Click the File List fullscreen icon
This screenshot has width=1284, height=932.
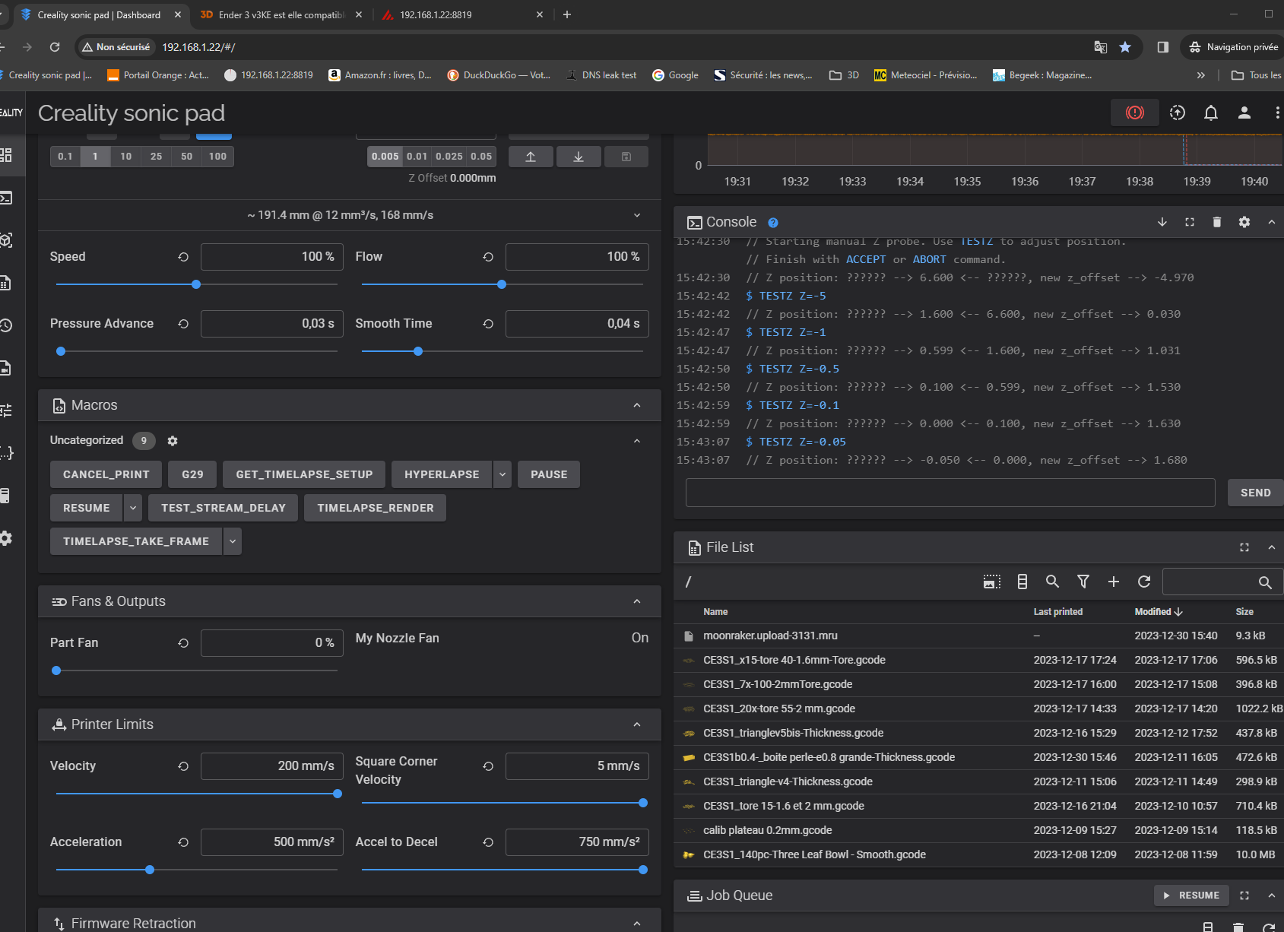tap(1244, 547)
